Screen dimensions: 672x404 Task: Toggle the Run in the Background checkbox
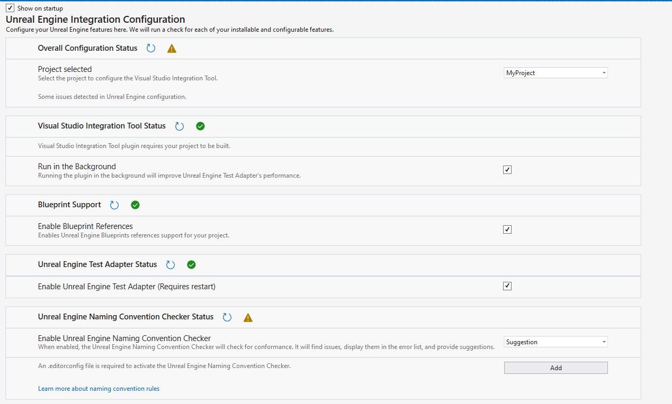point(507,170)
